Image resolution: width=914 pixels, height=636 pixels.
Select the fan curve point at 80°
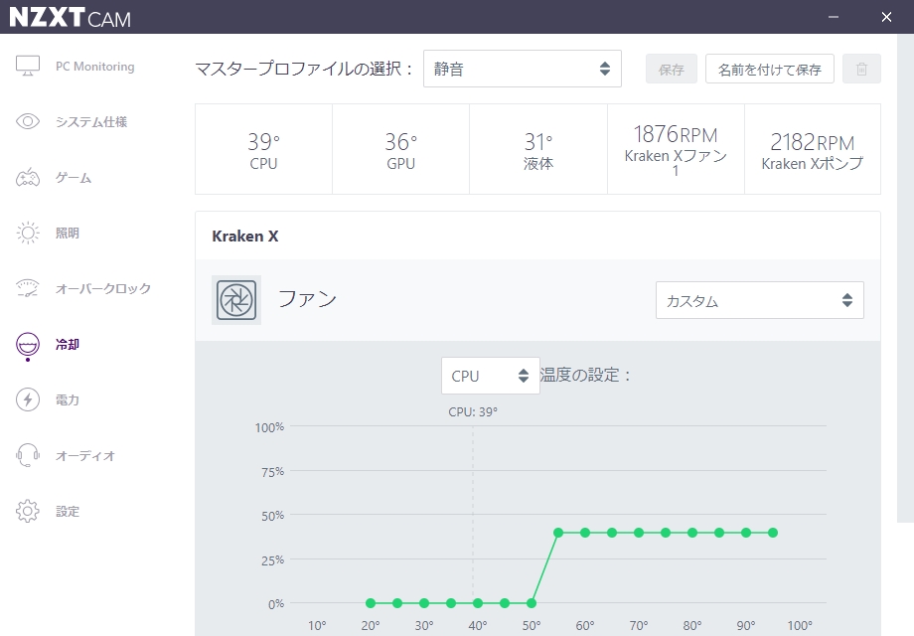pyautogui.click(x=691, y=533)
